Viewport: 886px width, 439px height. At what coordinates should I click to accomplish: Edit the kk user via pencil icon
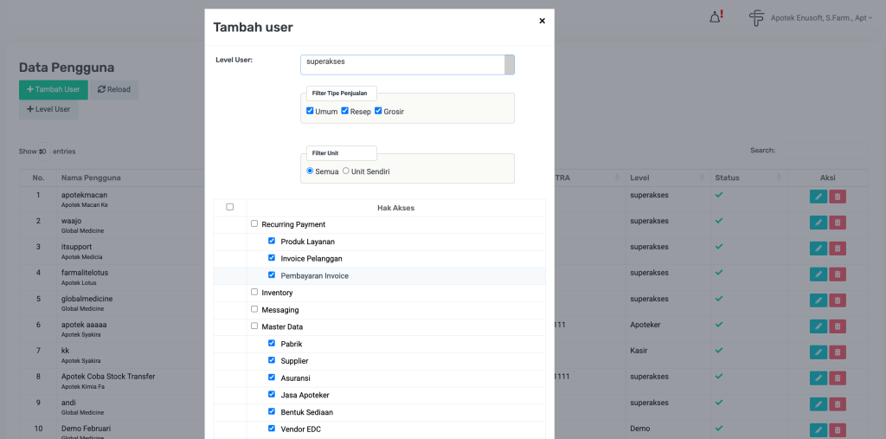pos(819,352)
